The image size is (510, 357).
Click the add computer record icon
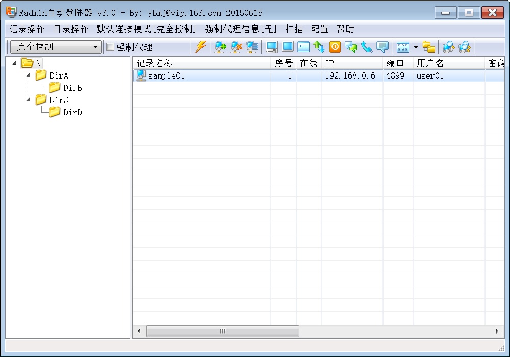pos(220,47)
